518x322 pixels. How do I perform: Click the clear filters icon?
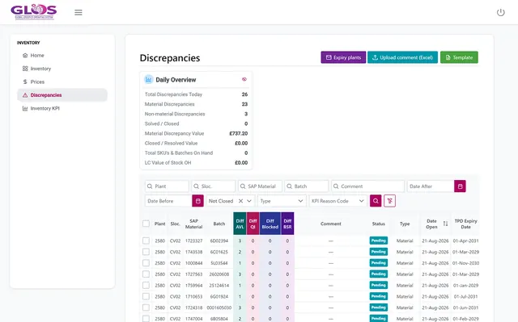tap(390, 201)
